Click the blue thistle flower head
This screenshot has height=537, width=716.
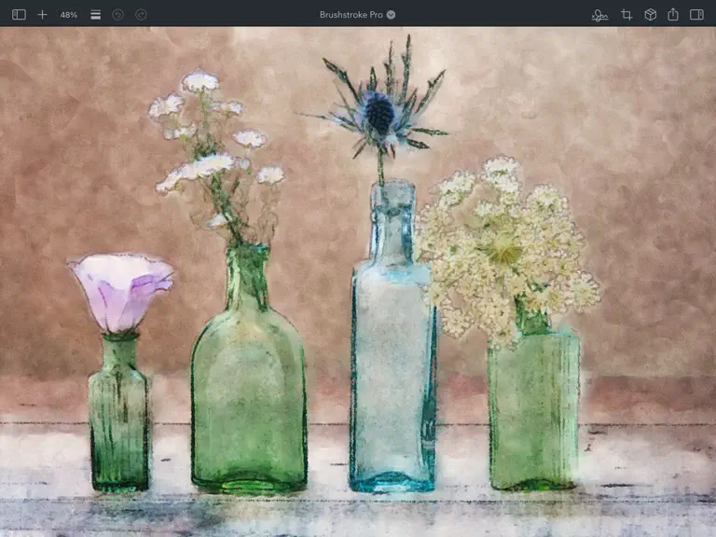click(x=380, y=112)
